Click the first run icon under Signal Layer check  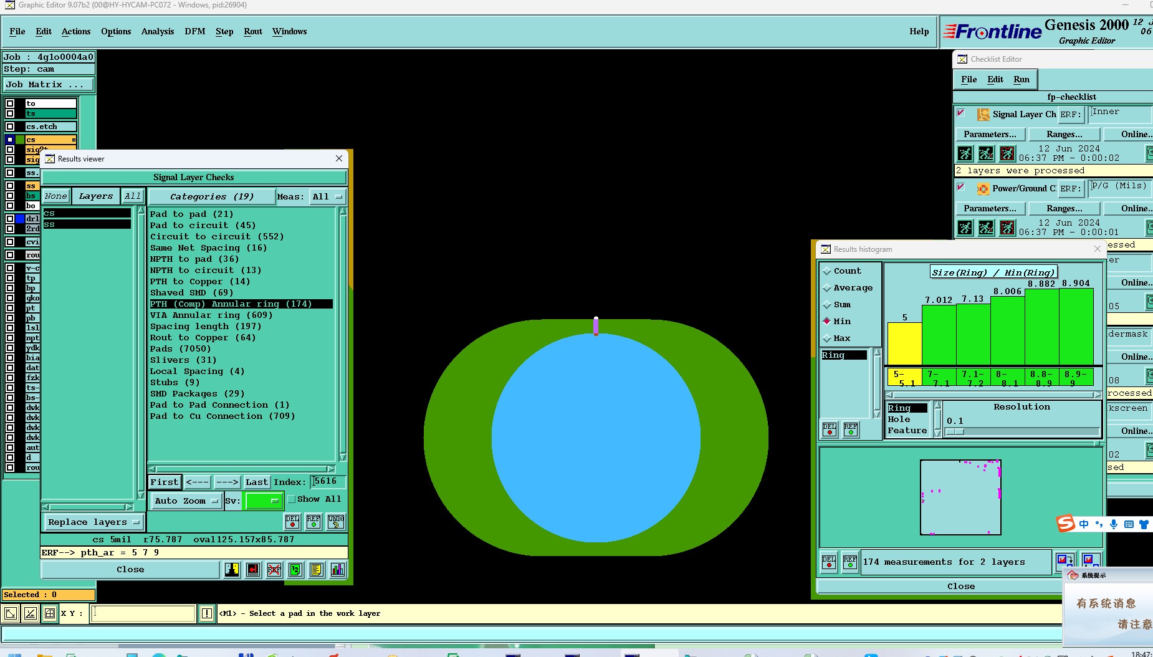tap(965, 153)
